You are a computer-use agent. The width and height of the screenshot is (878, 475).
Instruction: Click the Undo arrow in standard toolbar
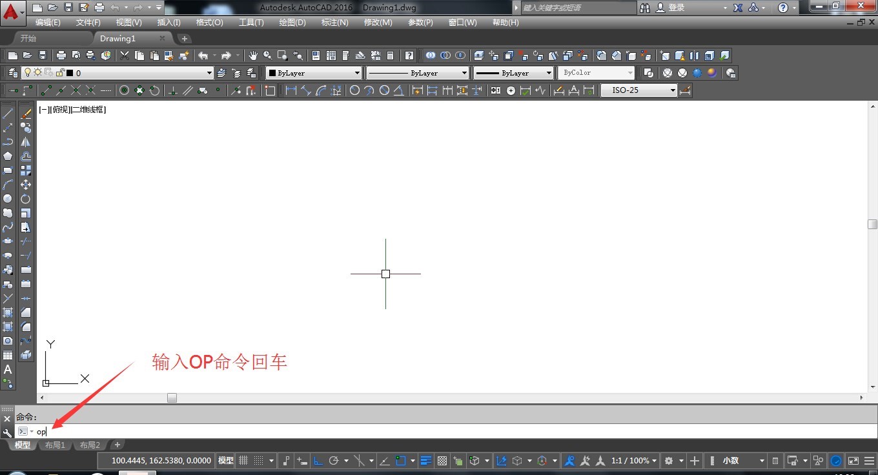tap(203, 56)
